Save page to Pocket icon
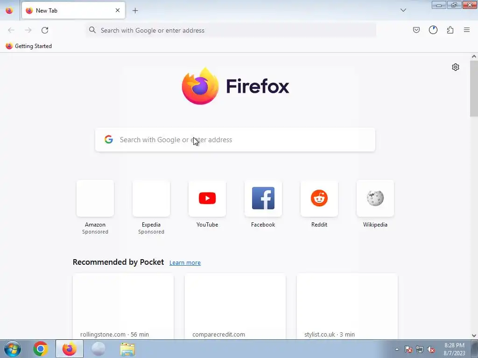This screenshot has width=478, height=358. click(x=416, y=30)
